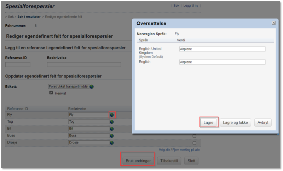Viewport: 283px width, 171px height.
Task: Apply changes with Bruk endringer
Action: point(138,161)
